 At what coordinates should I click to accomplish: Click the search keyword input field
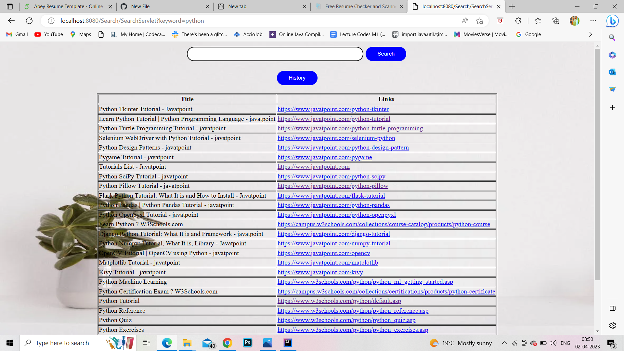click(x=275, y=54)
